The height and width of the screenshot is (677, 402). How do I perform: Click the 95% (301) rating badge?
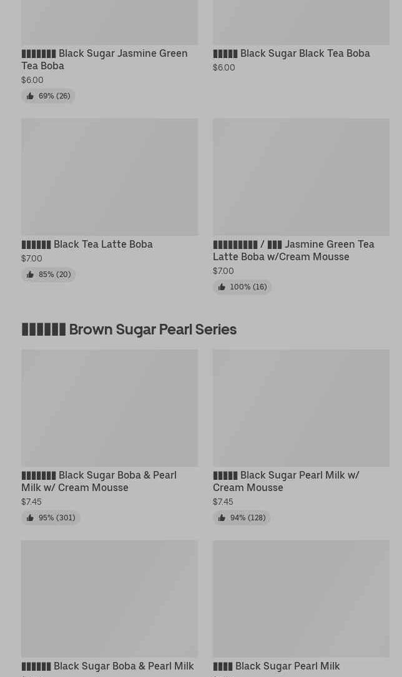tap(51, 518)
